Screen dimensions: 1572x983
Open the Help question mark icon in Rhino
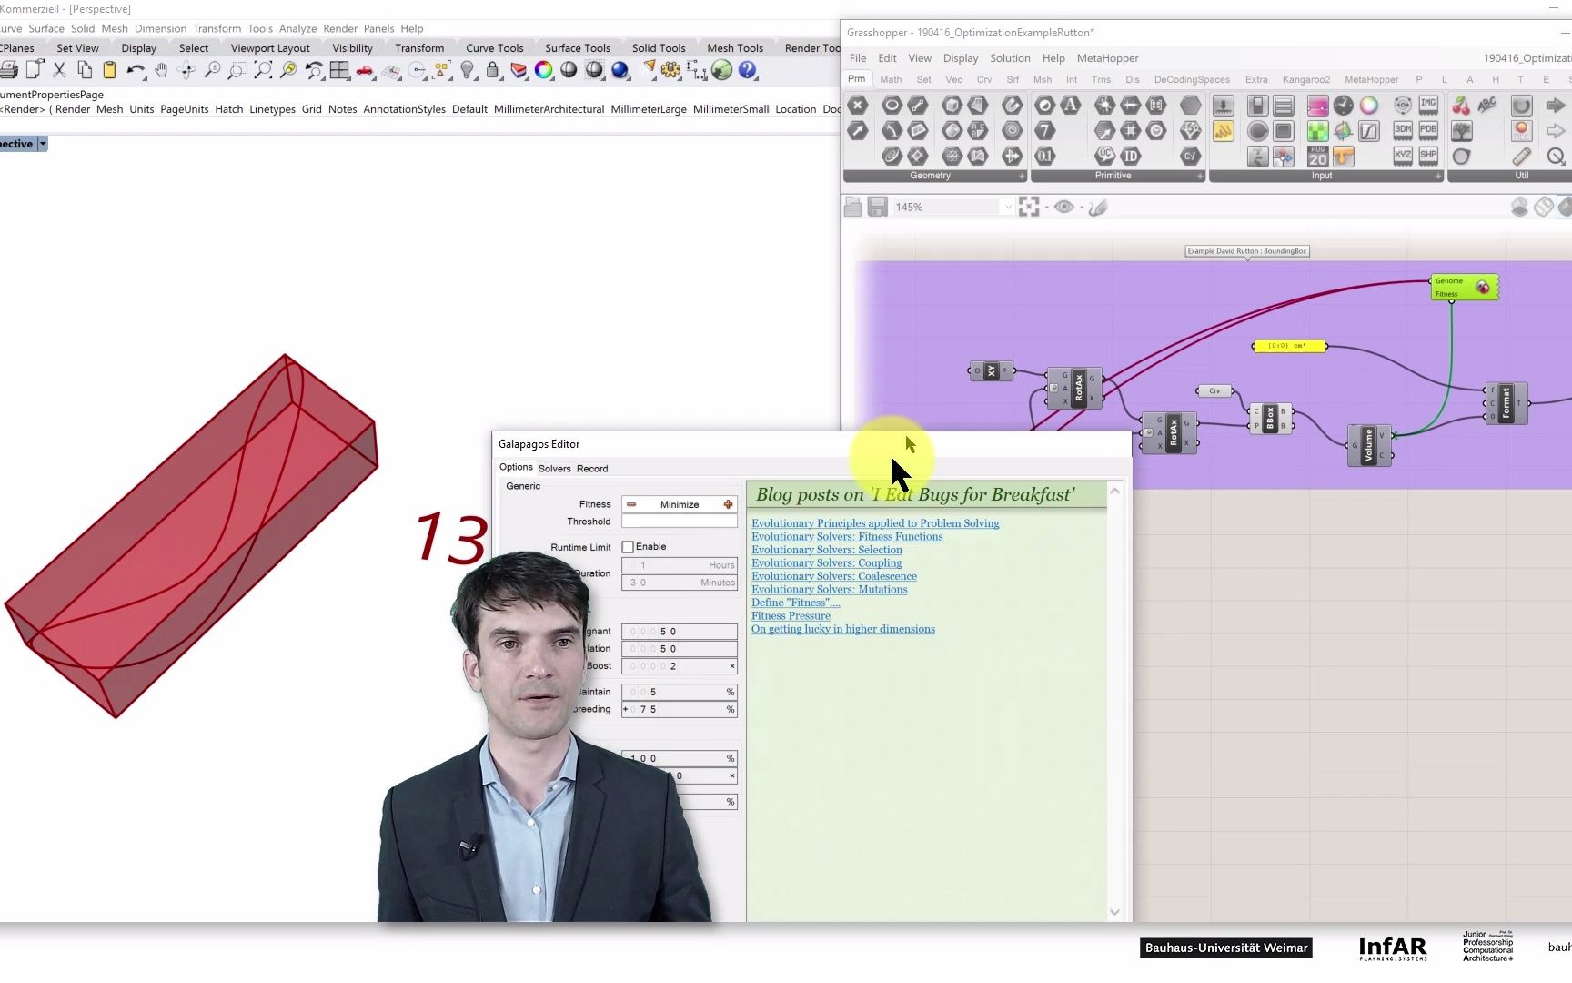(x=747, y=70)
